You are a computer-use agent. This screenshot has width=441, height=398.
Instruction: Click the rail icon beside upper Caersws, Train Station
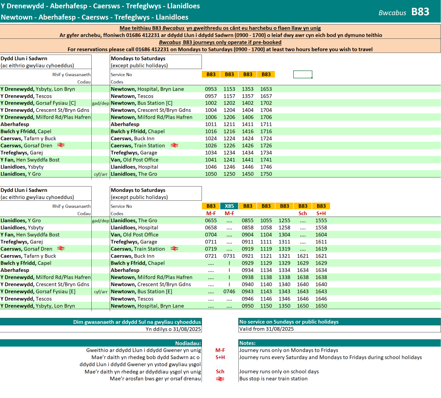coord(174,145)
